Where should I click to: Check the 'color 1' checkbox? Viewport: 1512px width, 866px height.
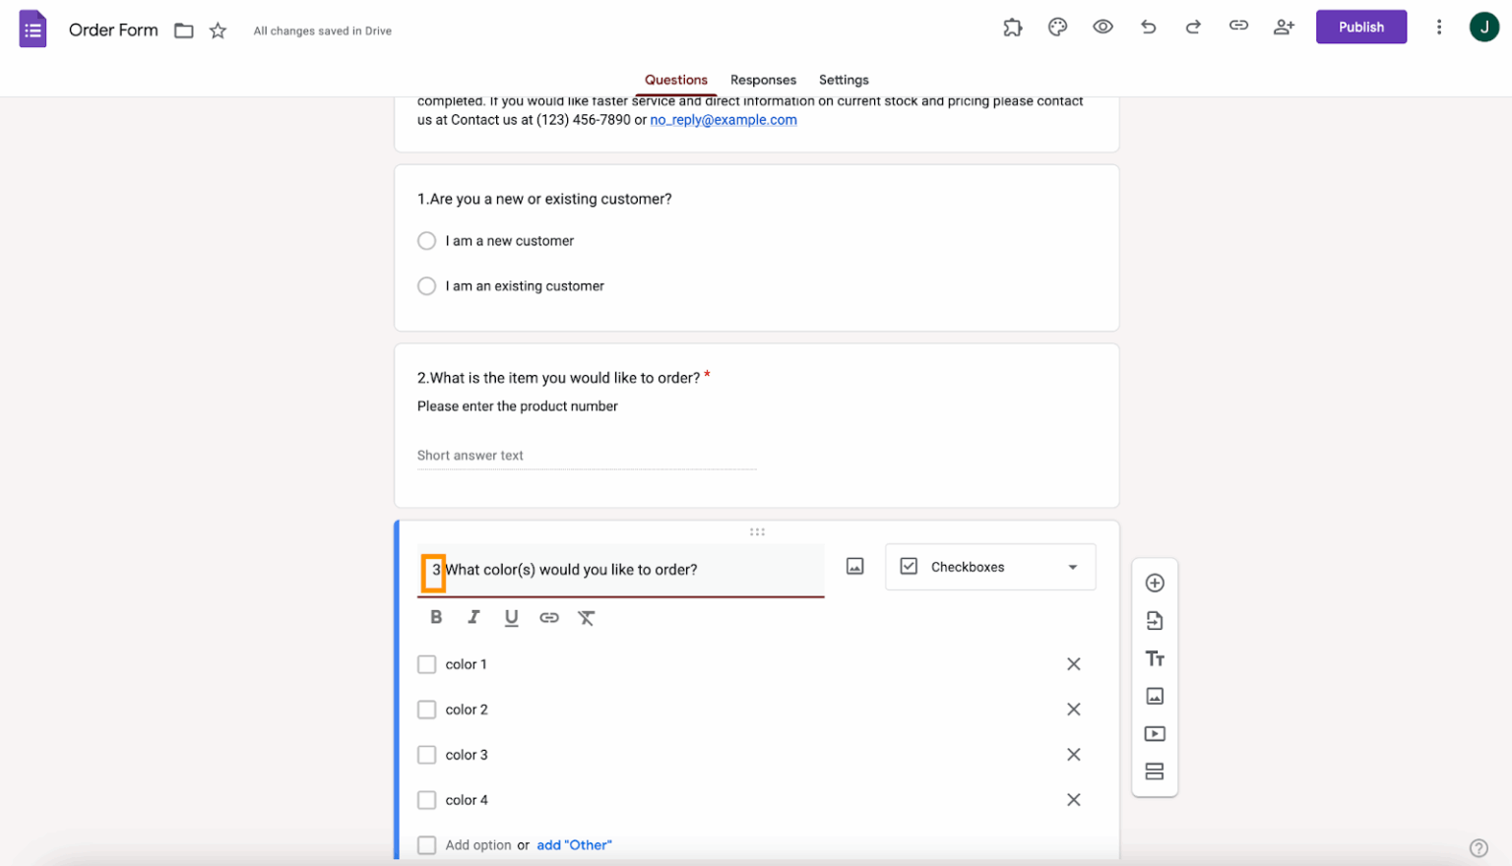pyautogui.click(x=426, y=664)
